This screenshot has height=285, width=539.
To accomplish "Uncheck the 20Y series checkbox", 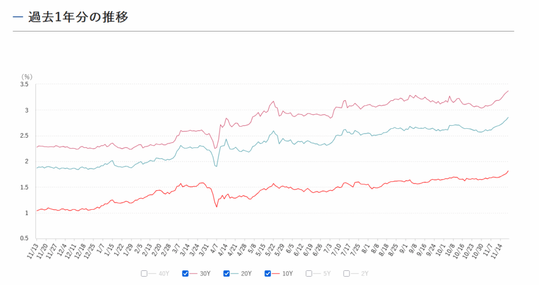I will [x=226, y=273].
